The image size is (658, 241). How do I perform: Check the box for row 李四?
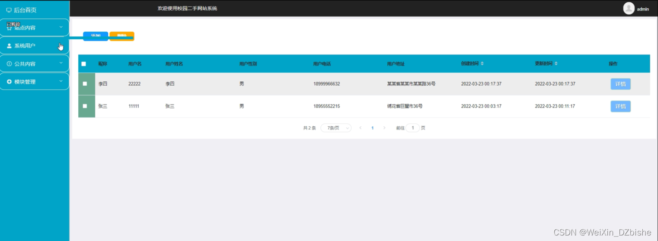[85, 84]
